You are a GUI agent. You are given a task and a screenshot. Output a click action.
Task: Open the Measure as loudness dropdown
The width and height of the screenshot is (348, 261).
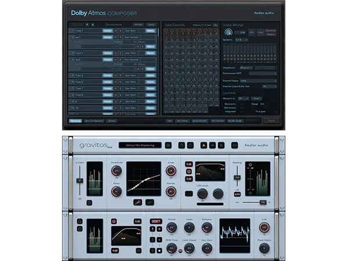pyautogui.click(x=243, y=99)
